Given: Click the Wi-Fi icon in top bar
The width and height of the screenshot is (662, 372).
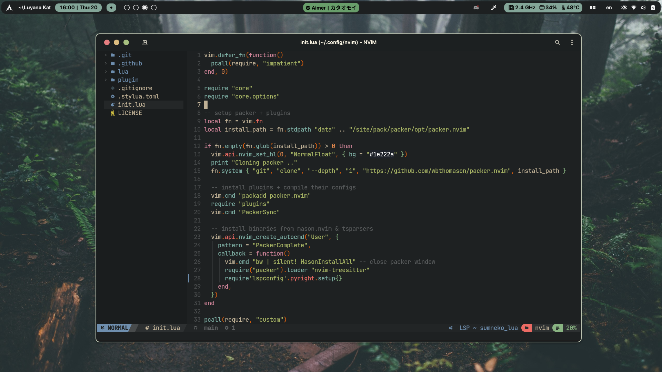Looking at the screenshot, I should [634, 8].
